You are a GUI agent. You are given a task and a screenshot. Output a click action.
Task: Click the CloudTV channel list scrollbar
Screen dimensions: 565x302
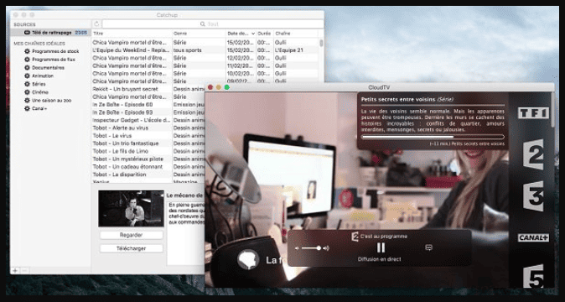[x=552, y=110]
